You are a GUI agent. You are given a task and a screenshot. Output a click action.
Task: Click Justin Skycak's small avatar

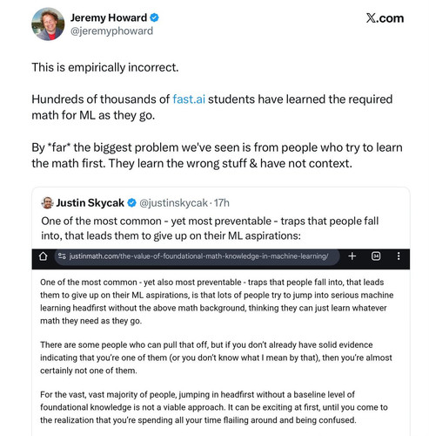(47, 203)
